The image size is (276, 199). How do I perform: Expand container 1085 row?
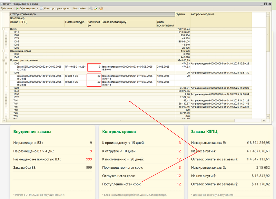6,42
